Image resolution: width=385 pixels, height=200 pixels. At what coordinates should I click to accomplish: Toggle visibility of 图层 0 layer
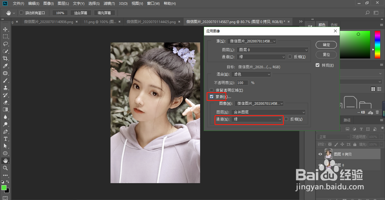[x=320, y=165]
